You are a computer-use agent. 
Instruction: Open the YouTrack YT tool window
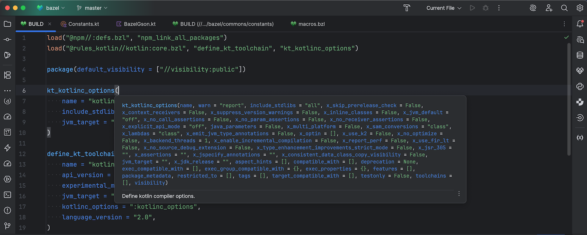click(7, 132)
